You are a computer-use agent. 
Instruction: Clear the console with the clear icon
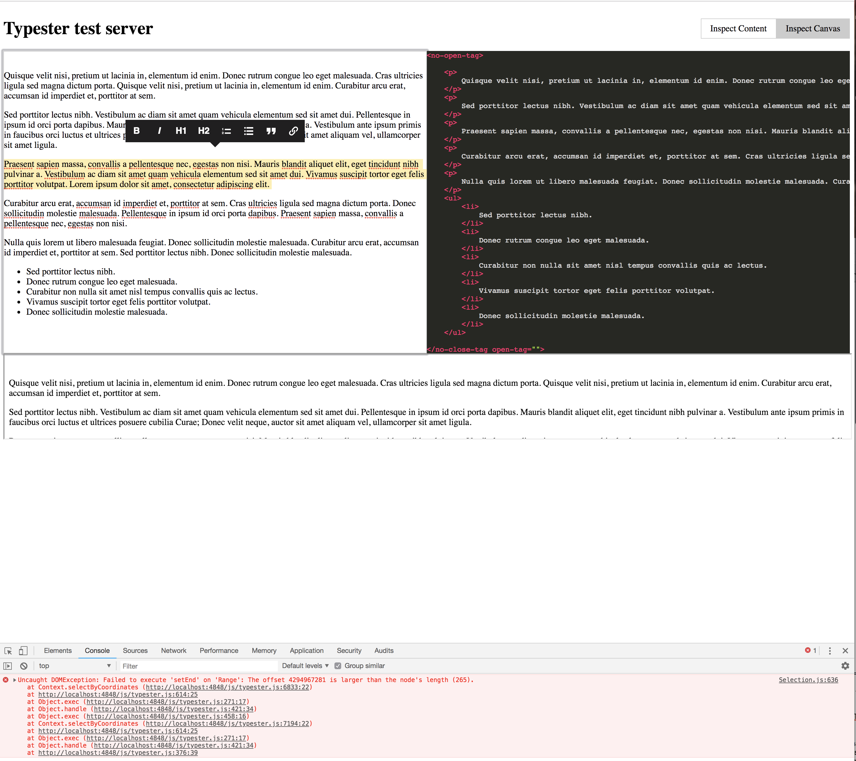(x=24, y=666)
